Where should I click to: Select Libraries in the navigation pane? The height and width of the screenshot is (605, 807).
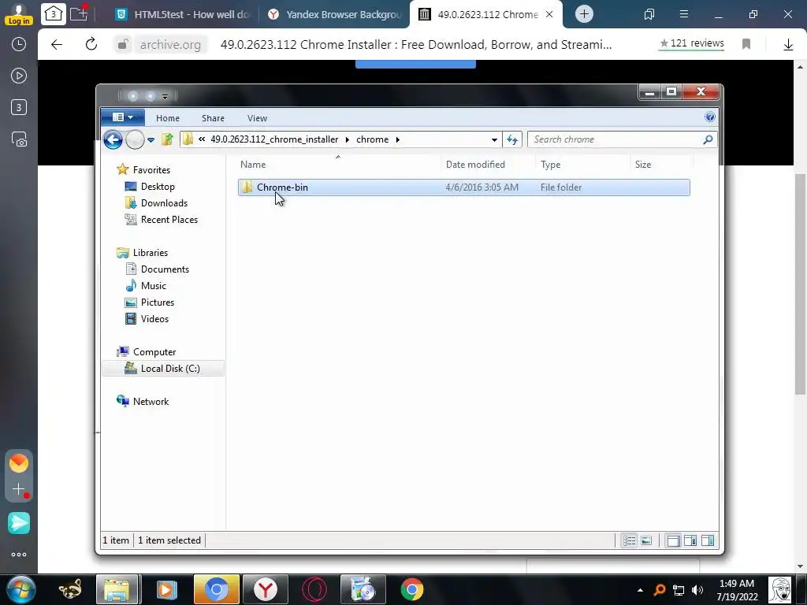tap(151, 253)
